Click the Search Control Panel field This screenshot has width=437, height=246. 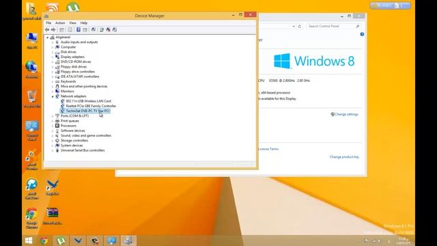pos(334,26)
